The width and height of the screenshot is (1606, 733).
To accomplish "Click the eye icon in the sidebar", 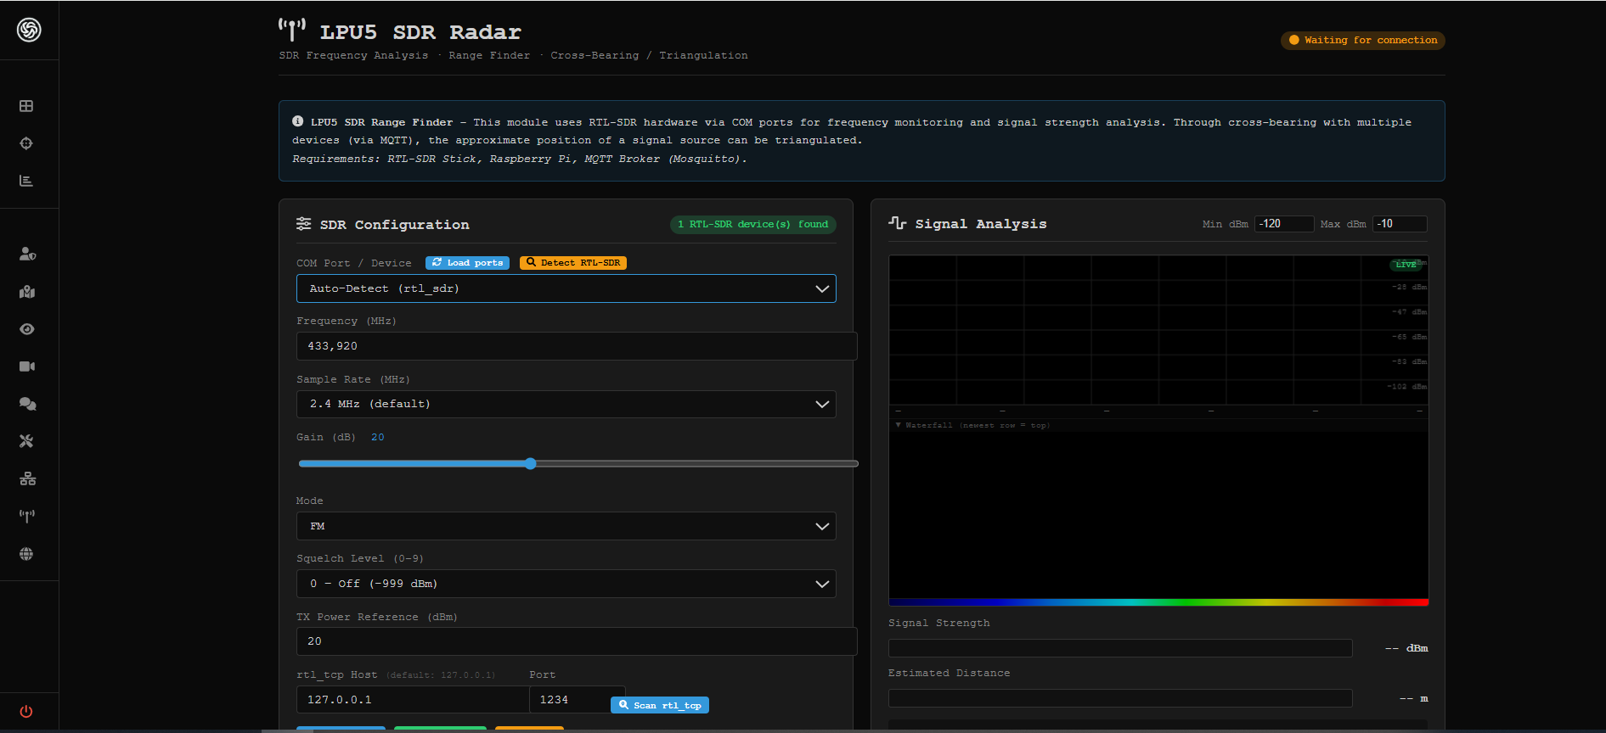I will point(27,329).
